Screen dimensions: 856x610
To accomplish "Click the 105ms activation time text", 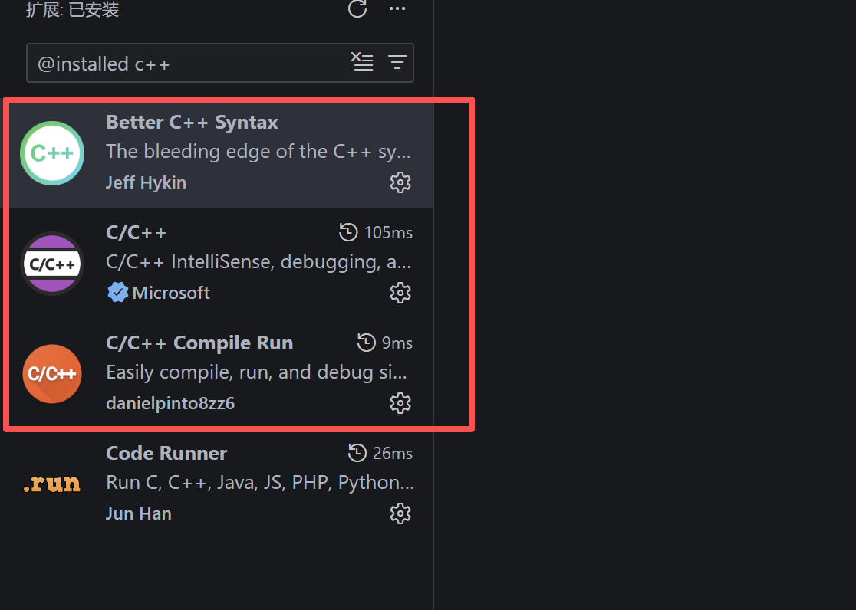I will point(389,232).
